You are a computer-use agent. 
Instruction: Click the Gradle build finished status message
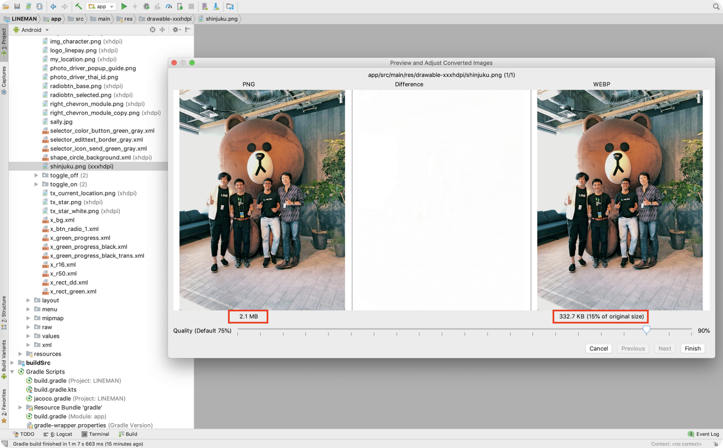78,444
